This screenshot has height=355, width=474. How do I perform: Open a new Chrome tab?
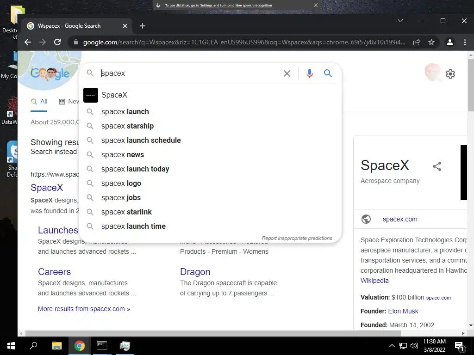pos(143,26)
